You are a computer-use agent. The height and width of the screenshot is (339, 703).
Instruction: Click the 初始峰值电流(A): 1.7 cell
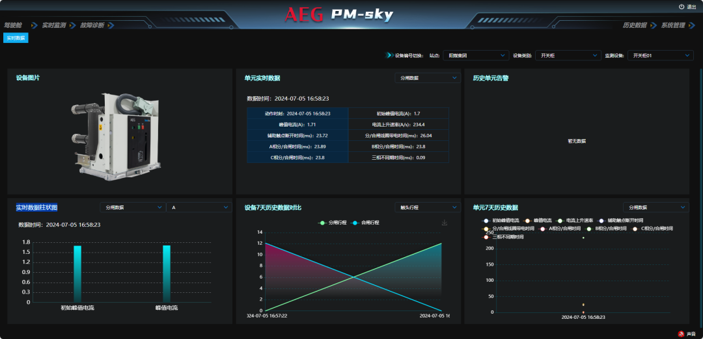coord(398,114)
